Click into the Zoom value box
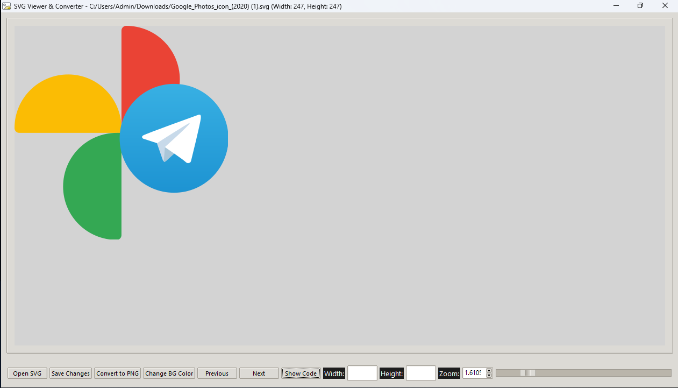The height and width of the screenshot is (388, 678). 474,373
